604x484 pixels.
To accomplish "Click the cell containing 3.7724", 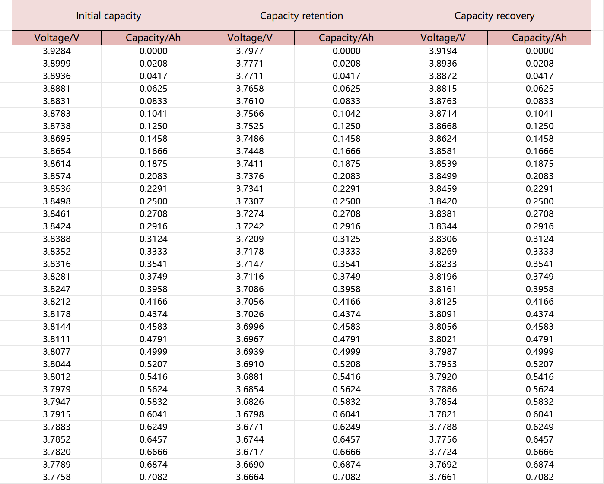I will click(443, 452).
